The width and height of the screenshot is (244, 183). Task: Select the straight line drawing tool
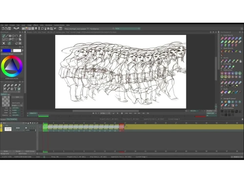coord(7,36)
